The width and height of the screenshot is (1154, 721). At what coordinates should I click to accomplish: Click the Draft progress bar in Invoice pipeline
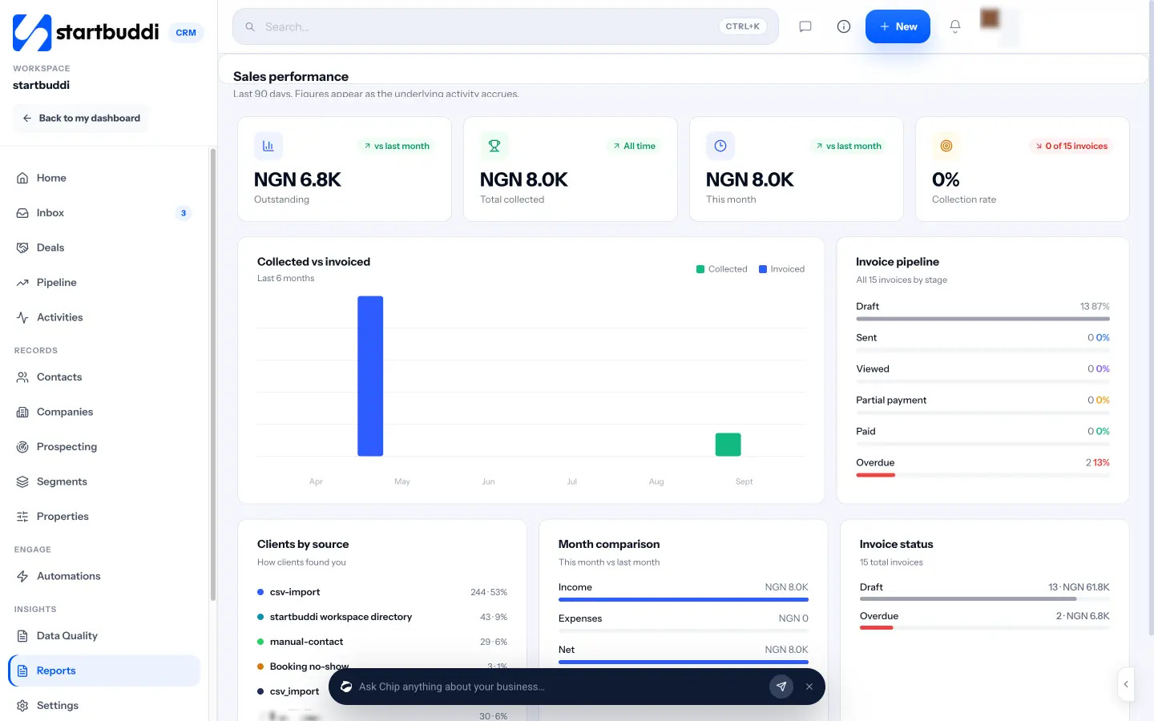(x=983, y=319)
